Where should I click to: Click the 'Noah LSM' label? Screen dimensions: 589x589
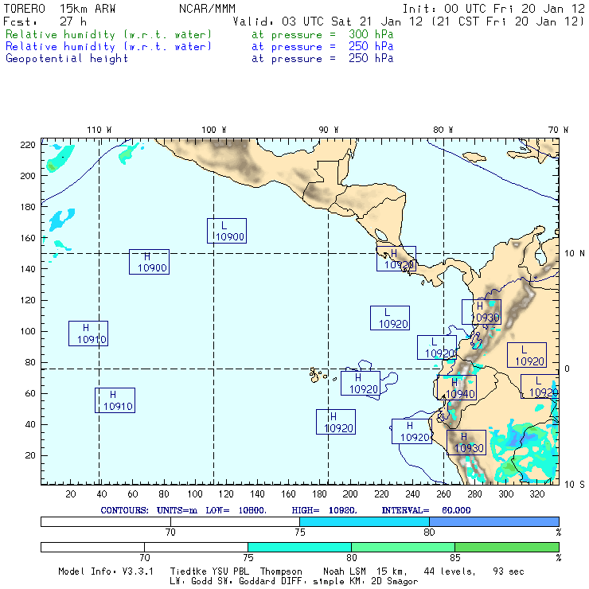(x=345, y=571)
